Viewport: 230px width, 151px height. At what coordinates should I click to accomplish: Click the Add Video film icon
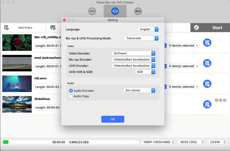pyautogui.click(x=6, y=28)
